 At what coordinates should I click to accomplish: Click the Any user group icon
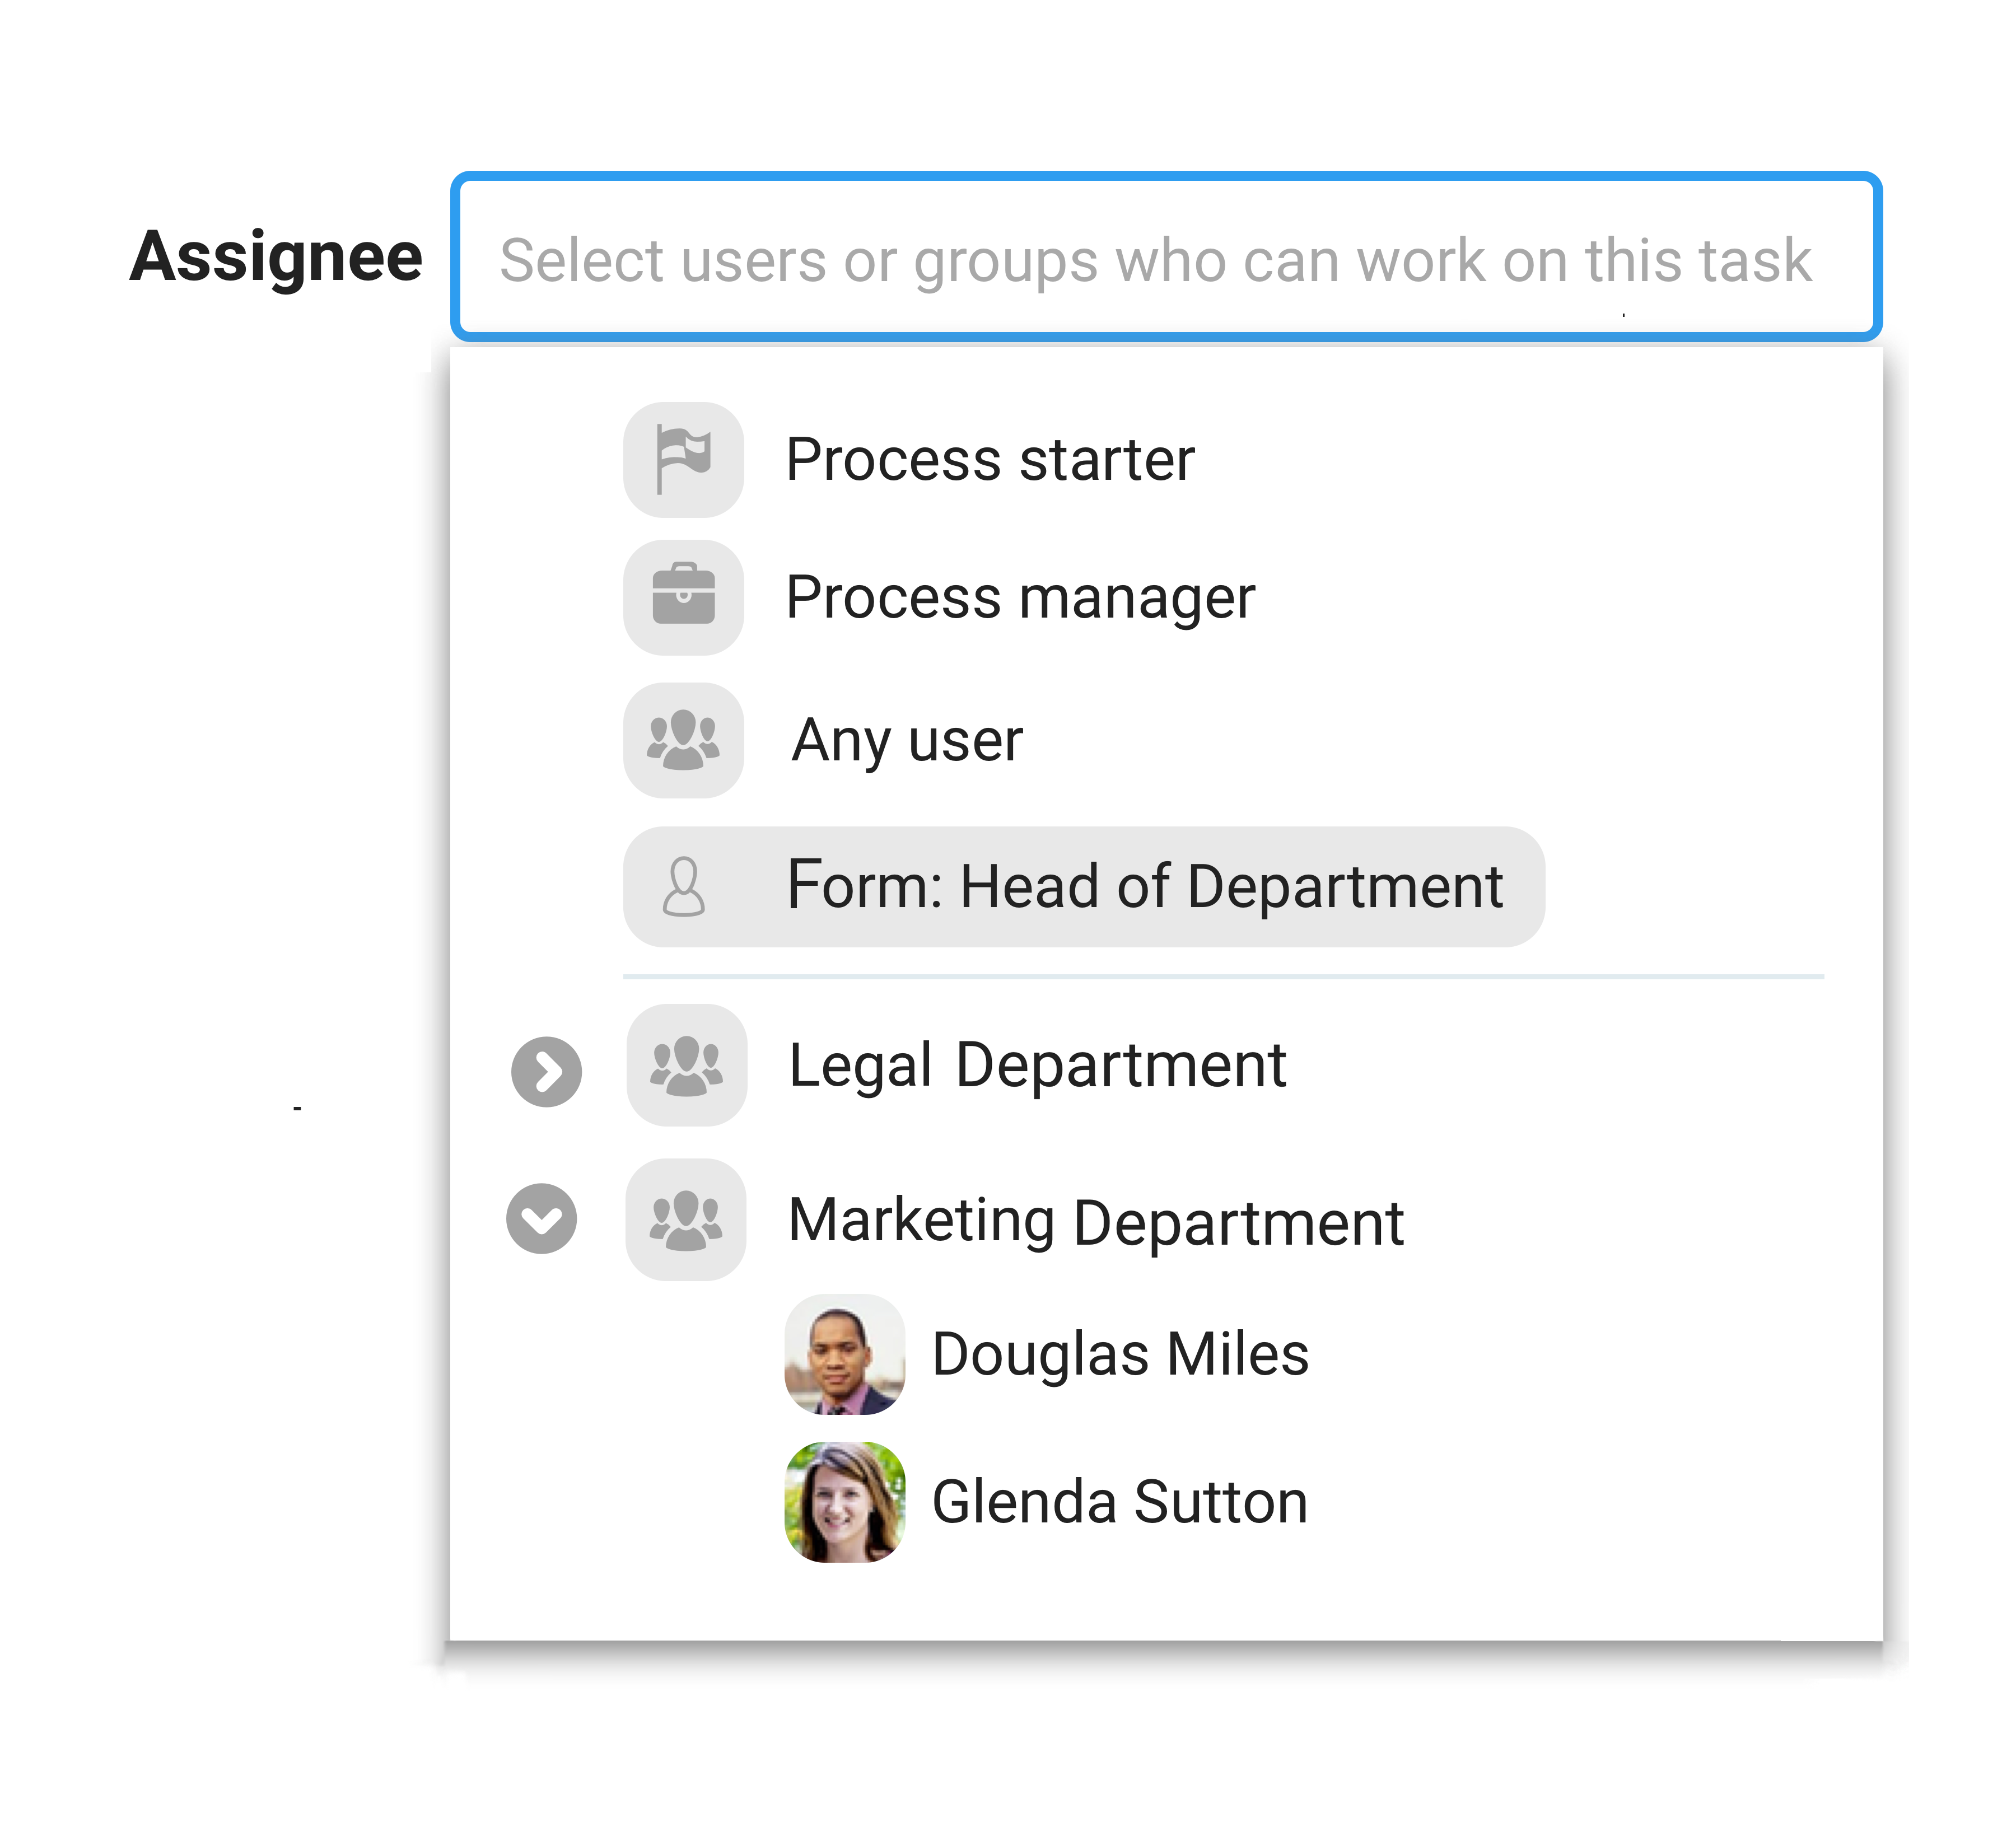point(683,740)
